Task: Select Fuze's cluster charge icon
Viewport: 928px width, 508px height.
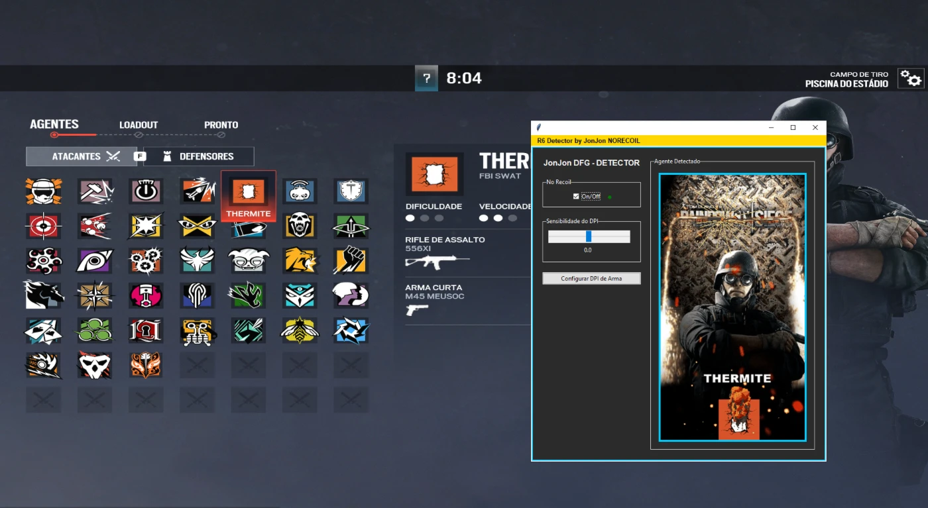Action: [x=95, y=226]
